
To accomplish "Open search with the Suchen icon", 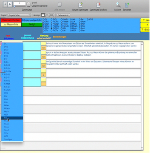I will [118, 5].
